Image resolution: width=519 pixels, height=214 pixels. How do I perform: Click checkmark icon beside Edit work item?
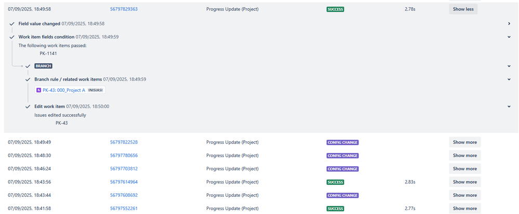pos(28,106)
